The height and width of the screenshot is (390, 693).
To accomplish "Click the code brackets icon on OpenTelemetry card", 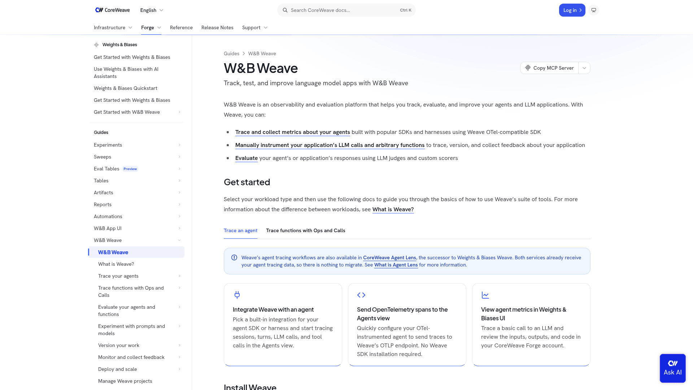I will pos(361,295).
